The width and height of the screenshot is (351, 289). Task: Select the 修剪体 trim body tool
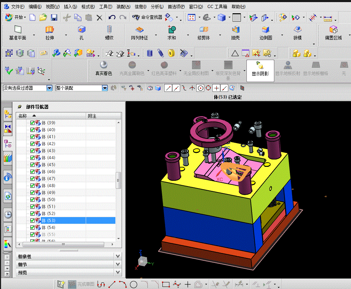click(204, 33)
